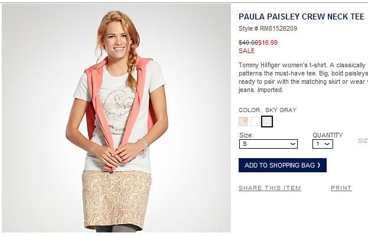The width and height of the screenshot is (368, 236).
Task: Click the arrow icon on the shopping bag button
Action: pos(319,165)
